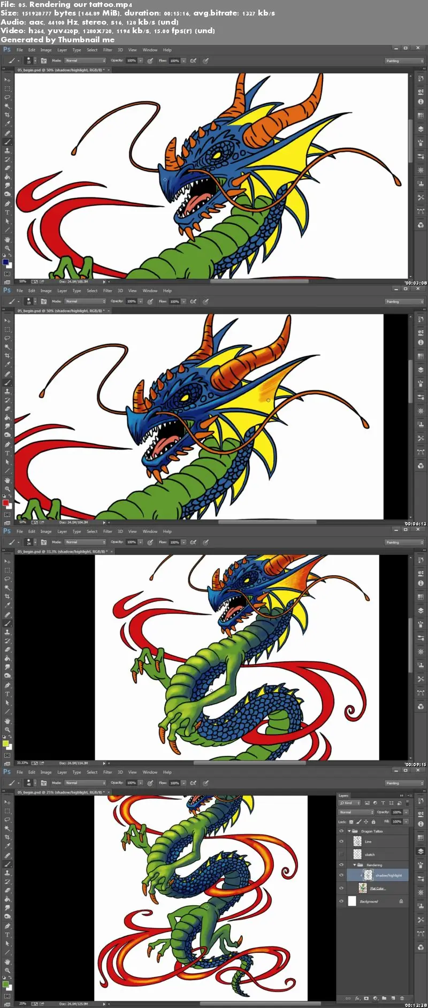Hide the Rendering group
Screen dimensions: 428x1008
[x=341, y=865]
